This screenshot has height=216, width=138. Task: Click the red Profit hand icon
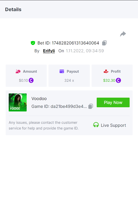pos(106,71)
